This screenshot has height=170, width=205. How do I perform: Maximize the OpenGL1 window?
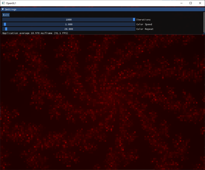coord(191,3)
